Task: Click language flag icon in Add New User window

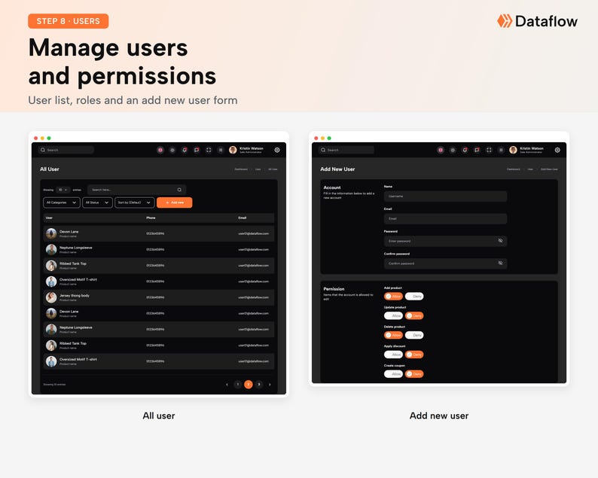Action: [x=441, y=151]
